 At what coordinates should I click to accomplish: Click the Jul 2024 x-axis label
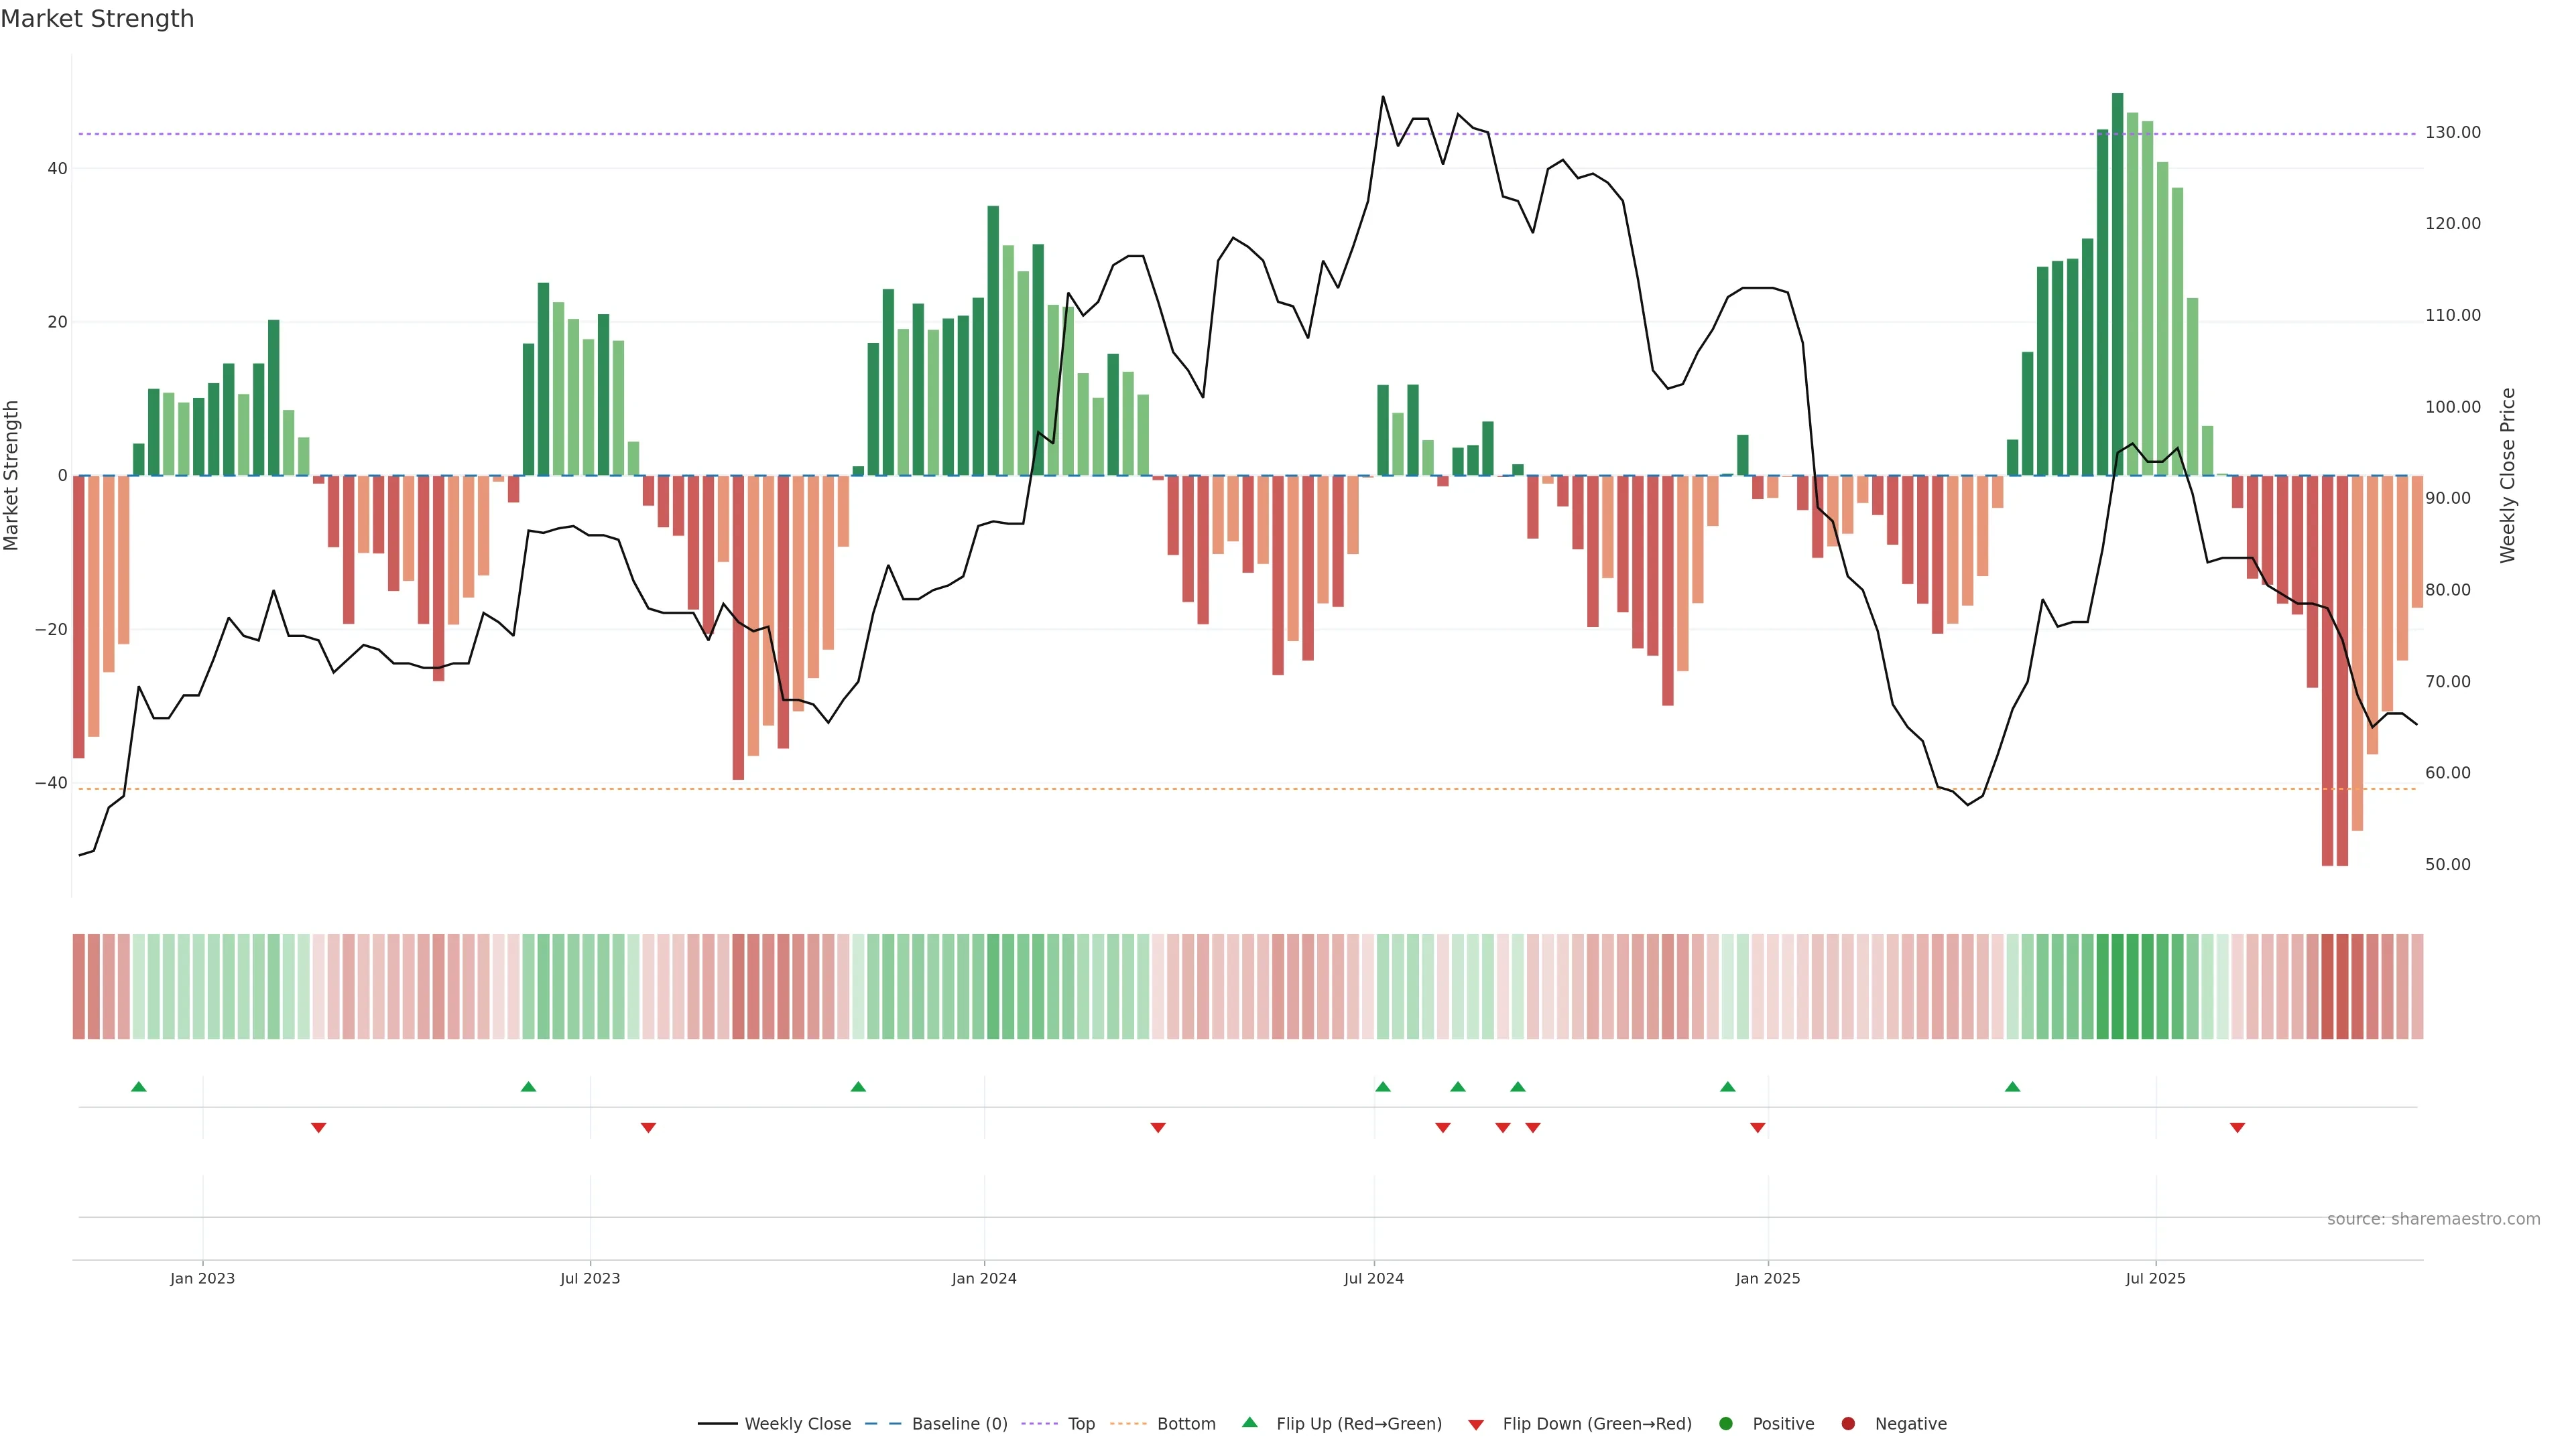click(1373, 1278)
